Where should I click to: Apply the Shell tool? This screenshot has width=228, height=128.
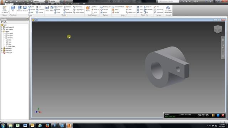(57, 10)
